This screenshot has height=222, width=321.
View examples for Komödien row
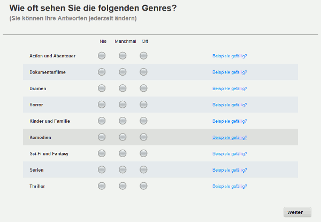(230, 137)
